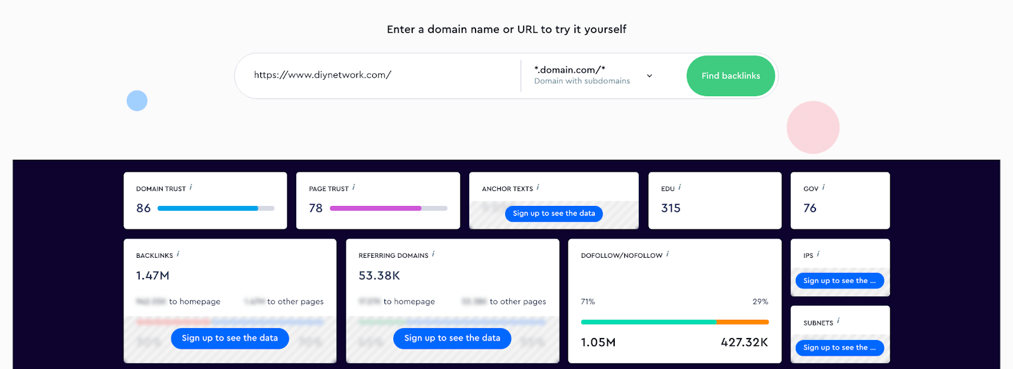Click the info icon beside Page Trust
This screenshot has height=369, width=1013.
pyautogui.click(x=354, y=187)
